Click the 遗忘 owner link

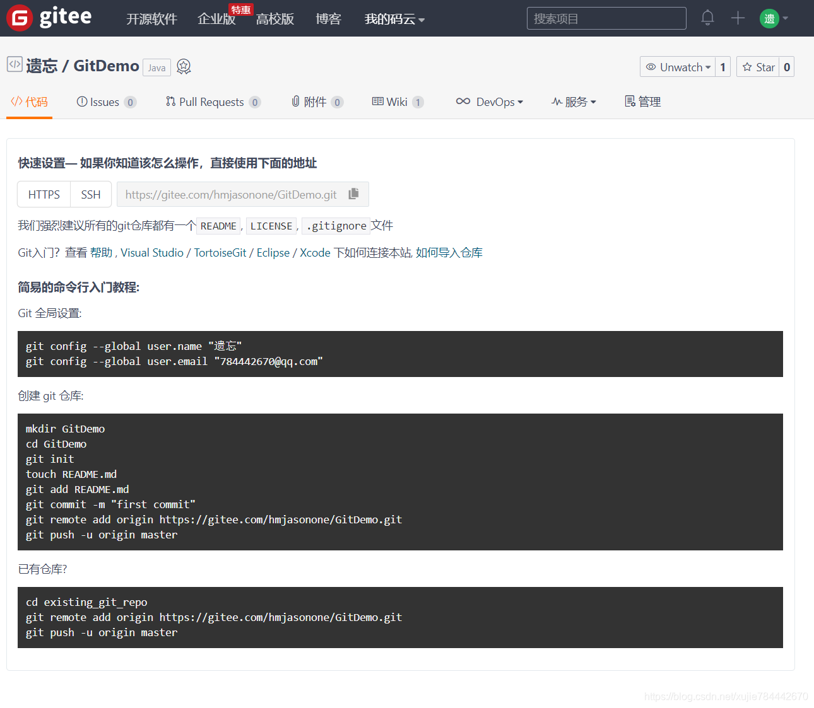coord(42,66)
